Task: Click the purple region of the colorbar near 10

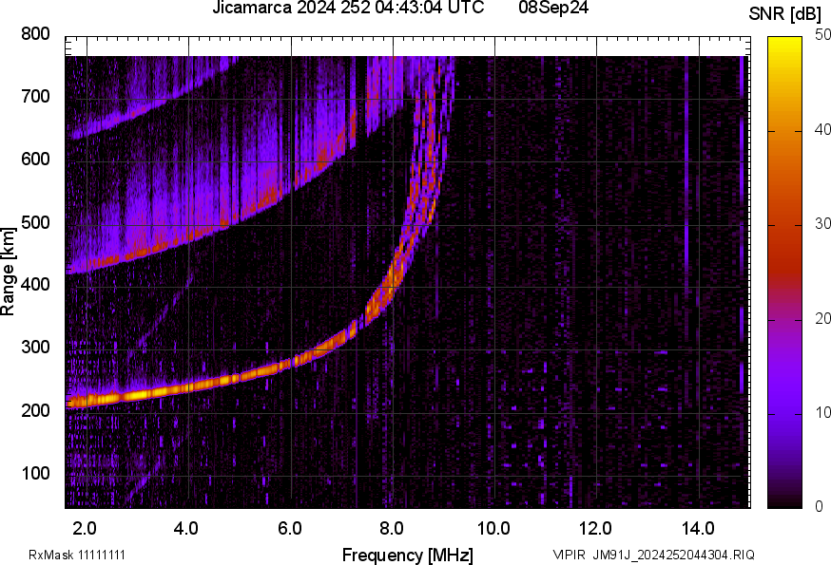Action: point(784,412)
